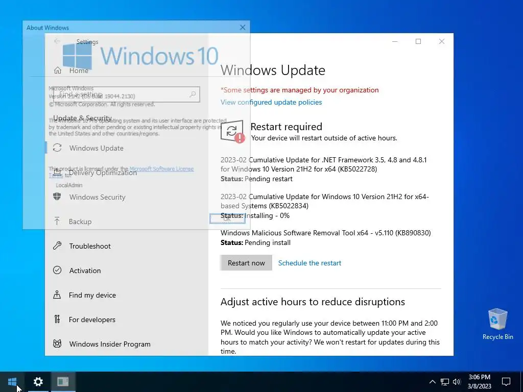Click the network tray icon

pos(445,382)
